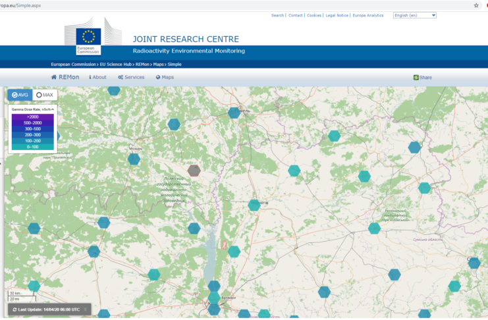
Task: Open the Cookies link
Action: click(314, 15)
